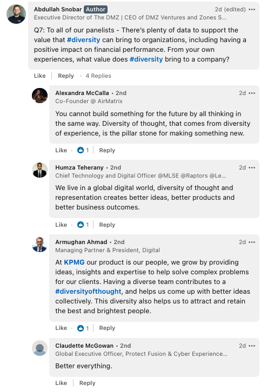
Task: View like reactions on Alexandra McCalla's reply
Action: pos(83,150)
